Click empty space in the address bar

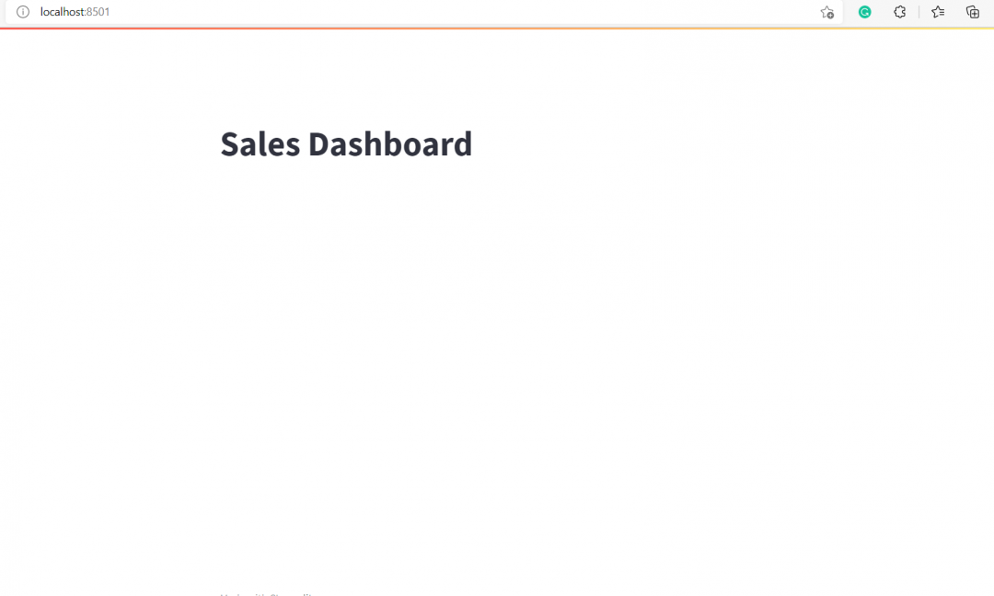tap(460, 12)
